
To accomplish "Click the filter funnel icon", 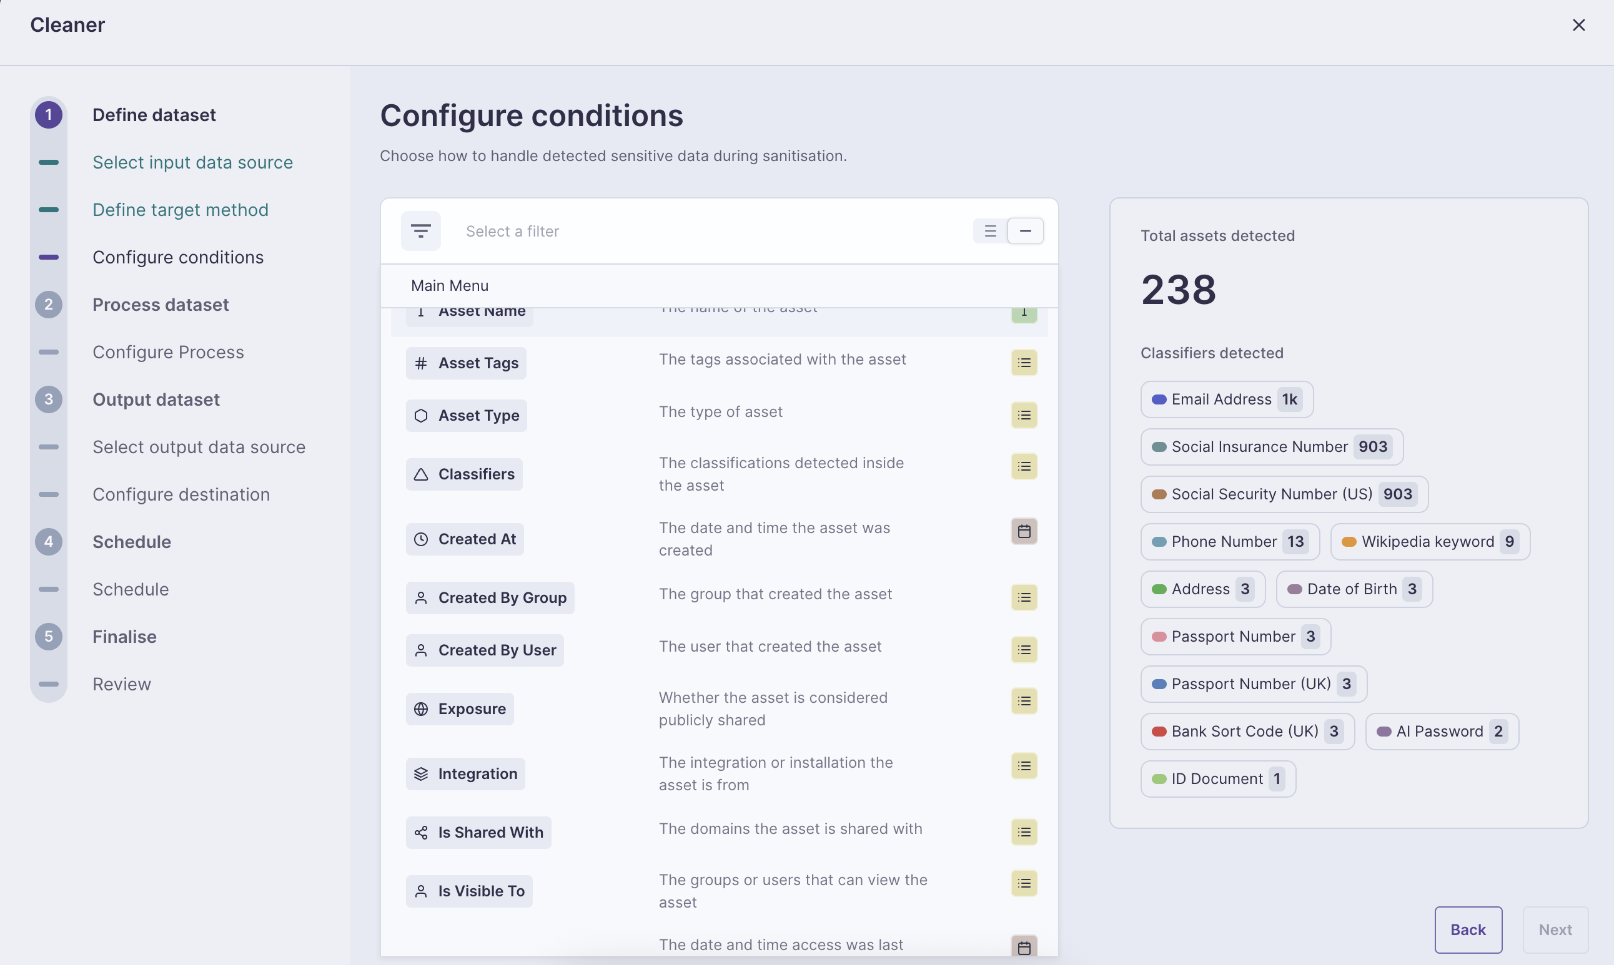I will 421,231.
